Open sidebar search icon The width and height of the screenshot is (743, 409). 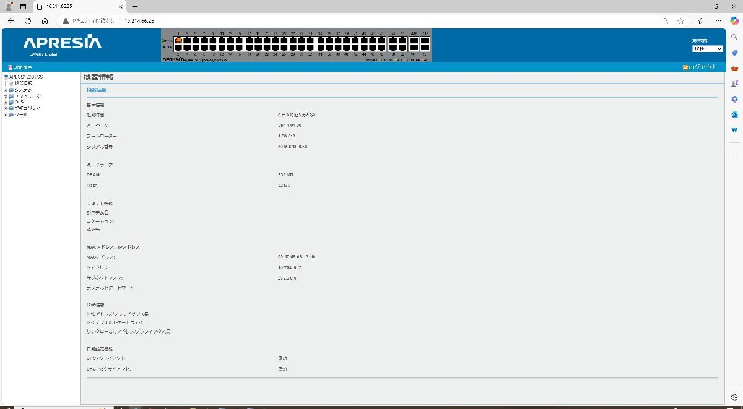click(x=734, y=37)
